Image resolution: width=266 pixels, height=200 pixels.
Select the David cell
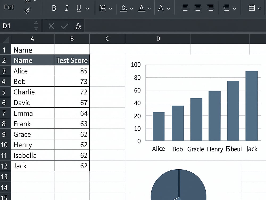pyautogui.click(x=32, y=102)
